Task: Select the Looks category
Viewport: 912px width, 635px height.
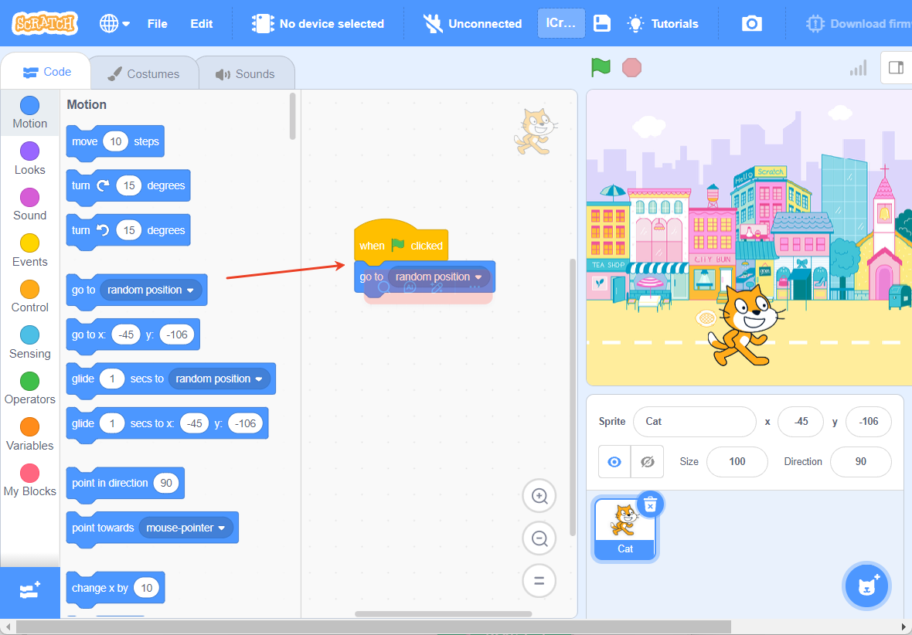Action: 29,159
